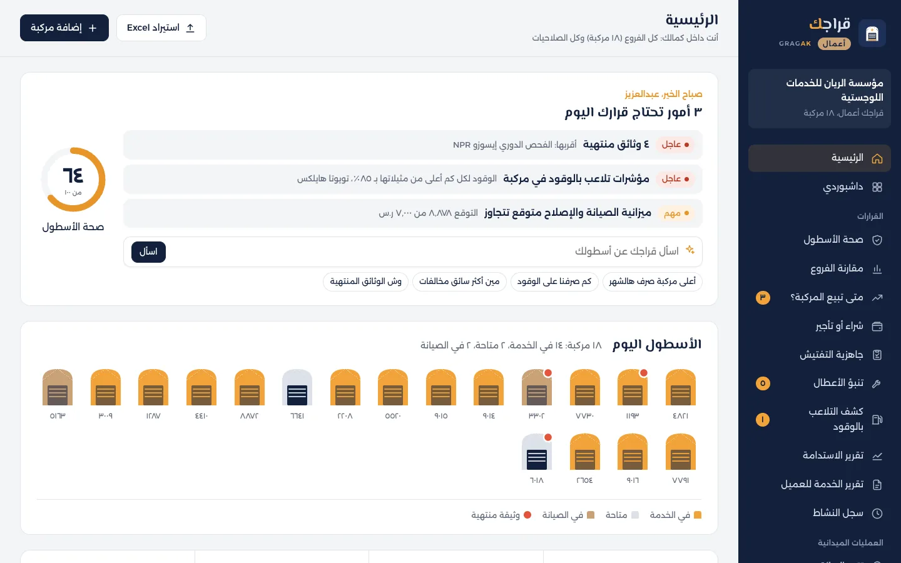Open سجل النشاط clock icon
Image resolution: width=901 pixels, height=563 pixels.
pos(877,514)
